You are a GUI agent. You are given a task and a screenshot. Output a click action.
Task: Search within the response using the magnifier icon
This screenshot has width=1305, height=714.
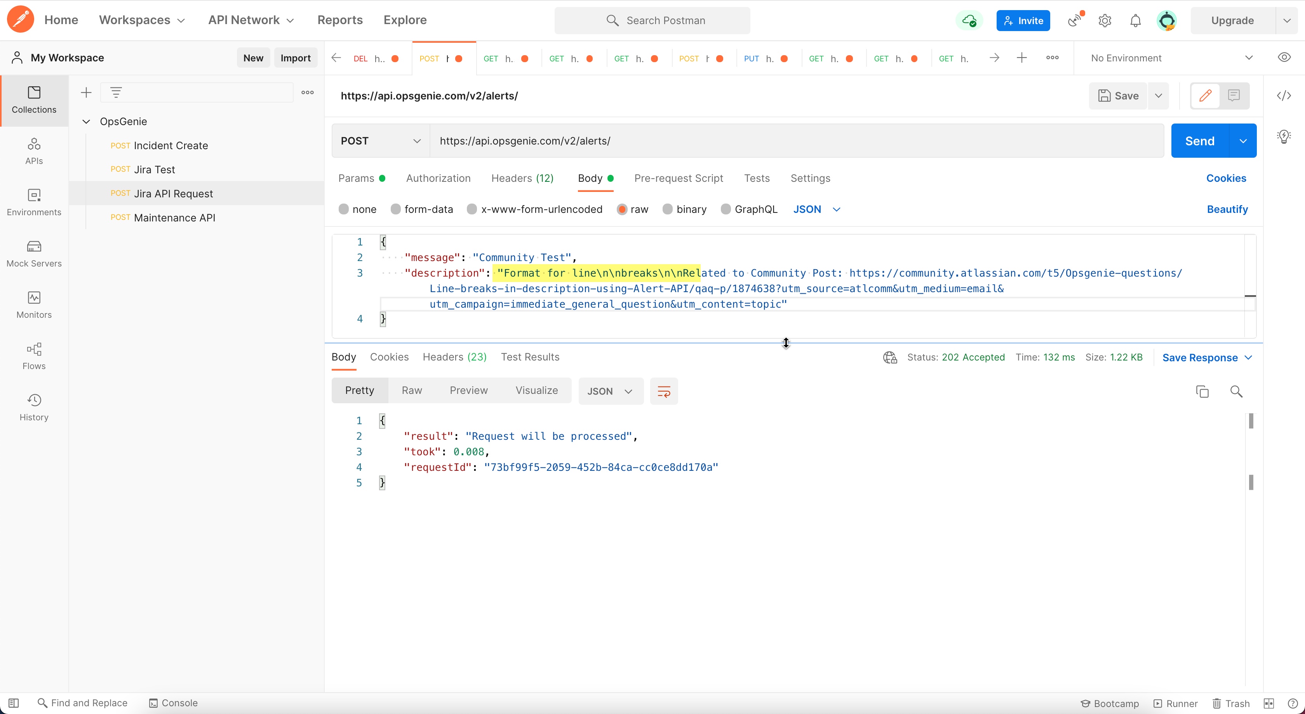pos(1237,391)
